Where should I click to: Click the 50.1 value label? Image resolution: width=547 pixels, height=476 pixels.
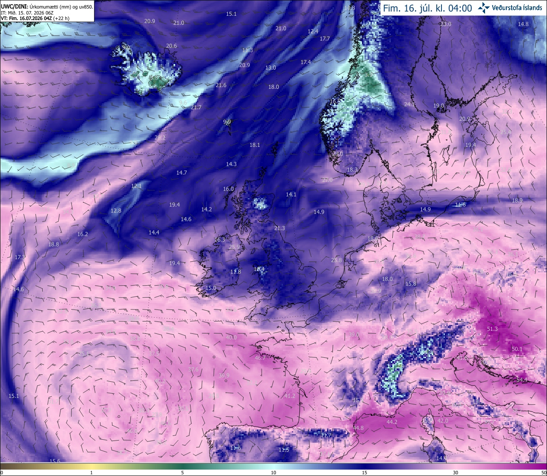[517, 349]
